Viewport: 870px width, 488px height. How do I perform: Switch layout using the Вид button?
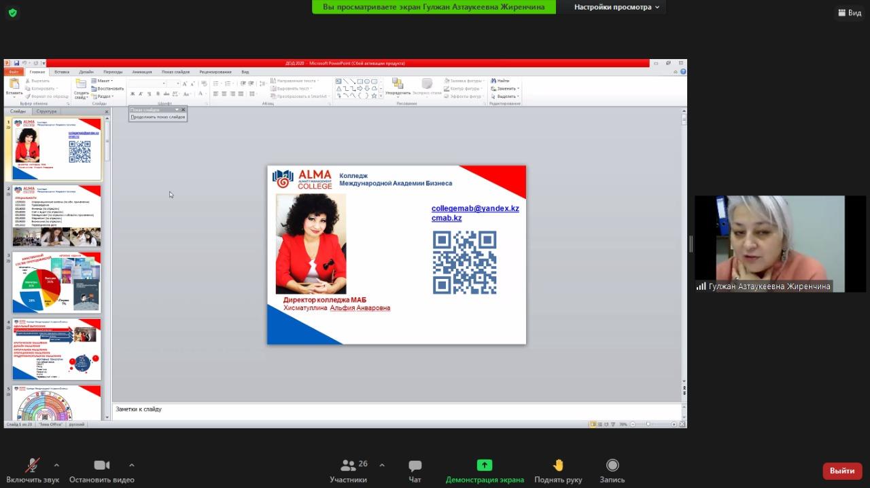[849, 13]
